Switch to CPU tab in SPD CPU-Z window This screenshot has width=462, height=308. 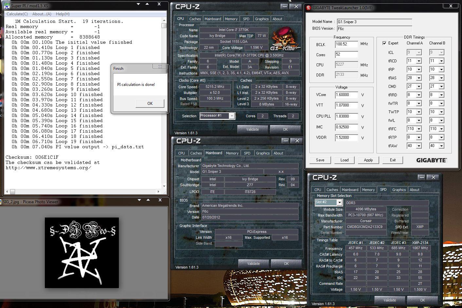[318, 190]
